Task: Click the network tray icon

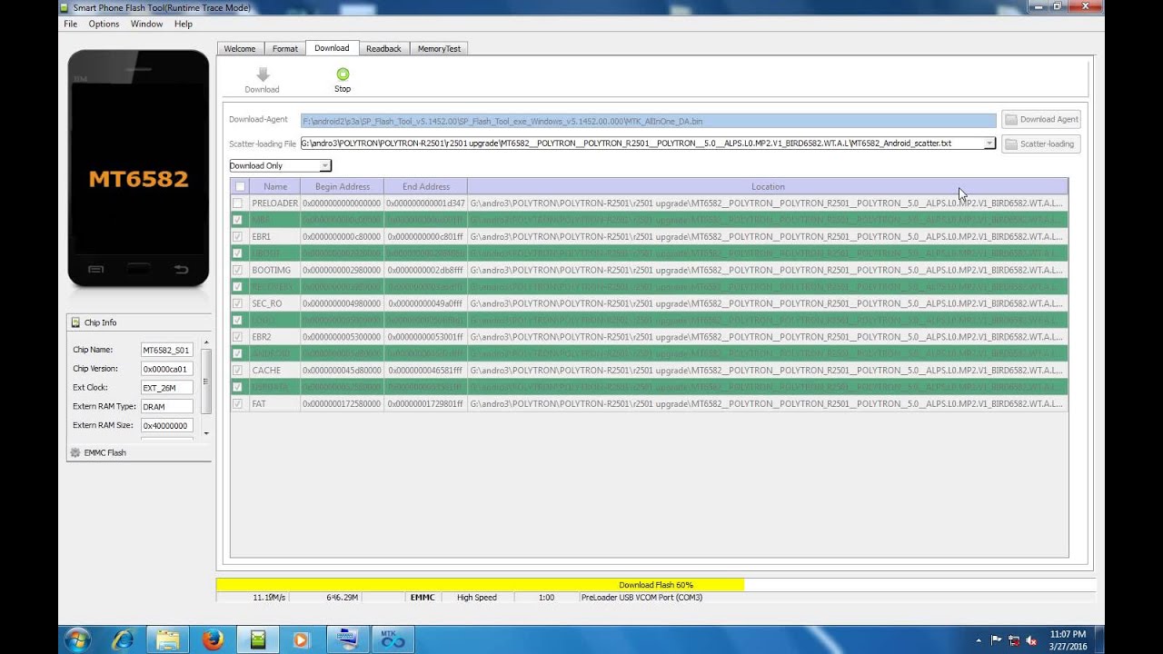Action: click(1014, 639)
